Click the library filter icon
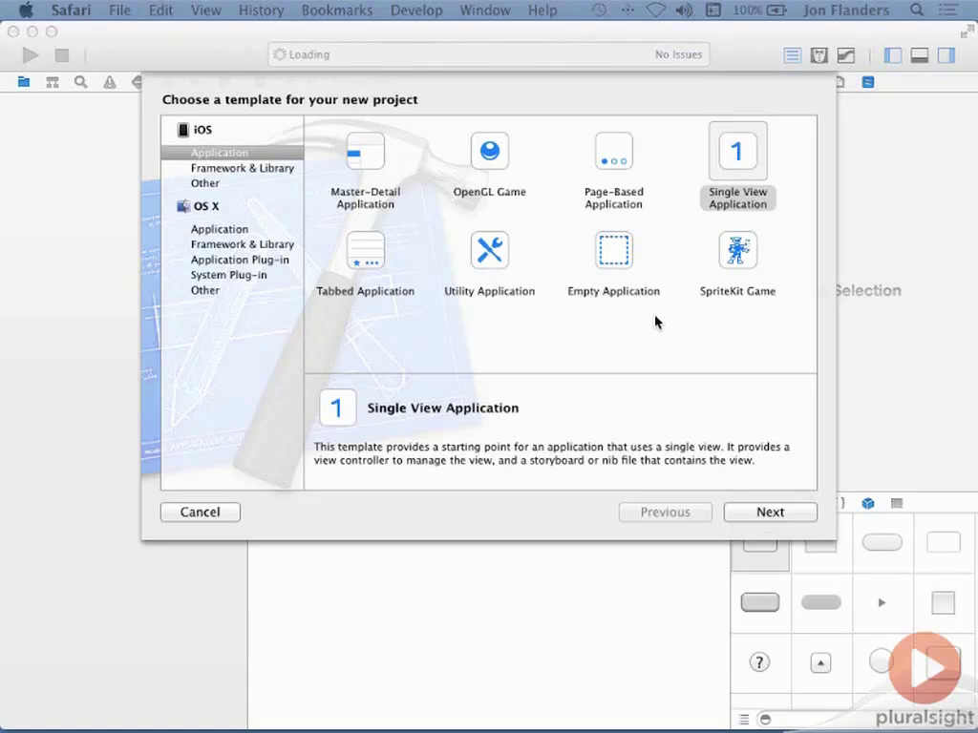 765,720
